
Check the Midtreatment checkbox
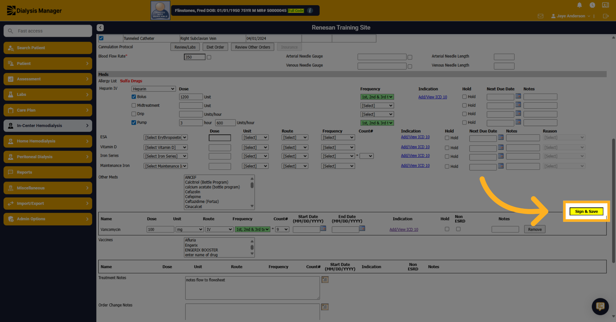tap(134, 105)
